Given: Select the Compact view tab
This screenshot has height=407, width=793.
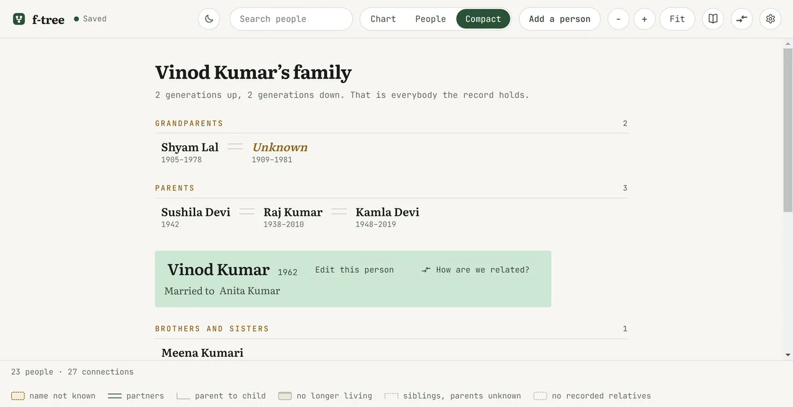Looking at the screenshot, I should point(483,19).
